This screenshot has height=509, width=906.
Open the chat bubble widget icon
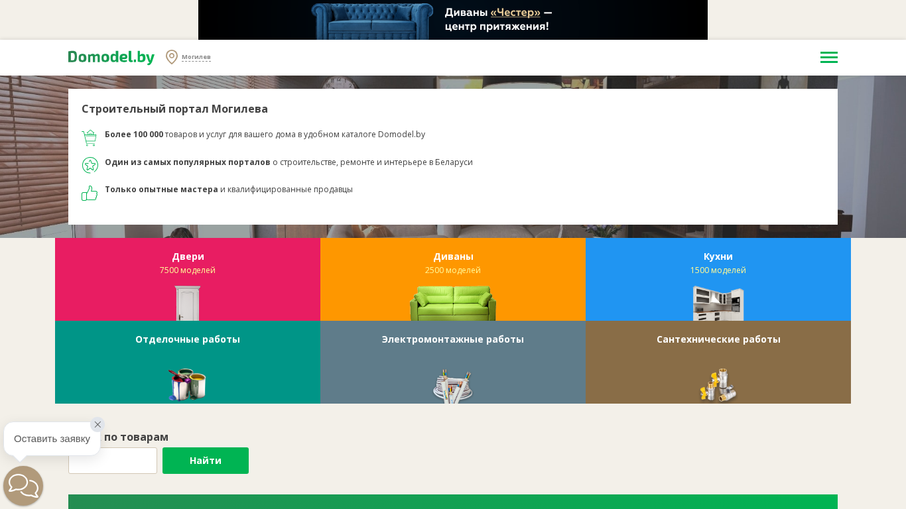[x=23, y=486]
